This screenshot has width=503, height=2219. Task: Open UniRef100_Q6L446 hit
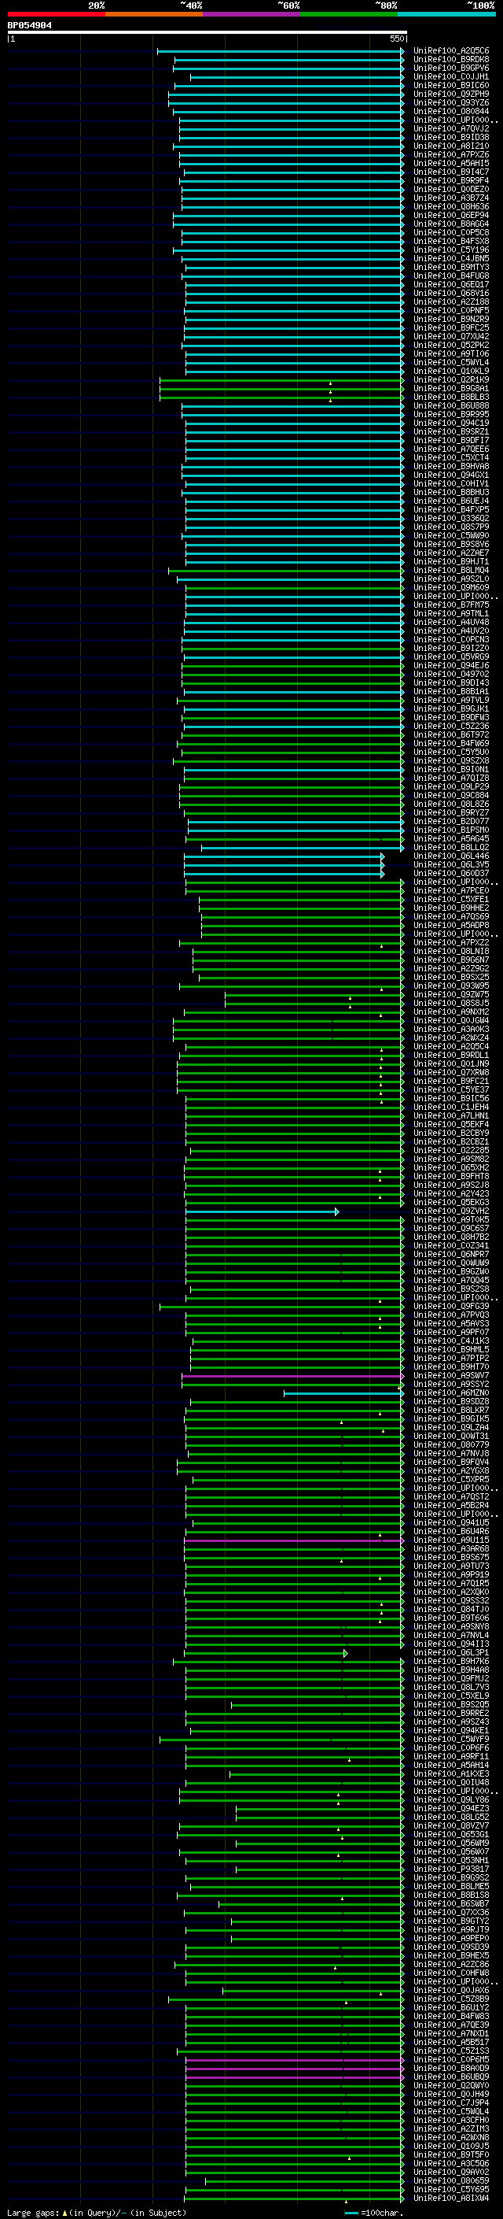(451, 856)
